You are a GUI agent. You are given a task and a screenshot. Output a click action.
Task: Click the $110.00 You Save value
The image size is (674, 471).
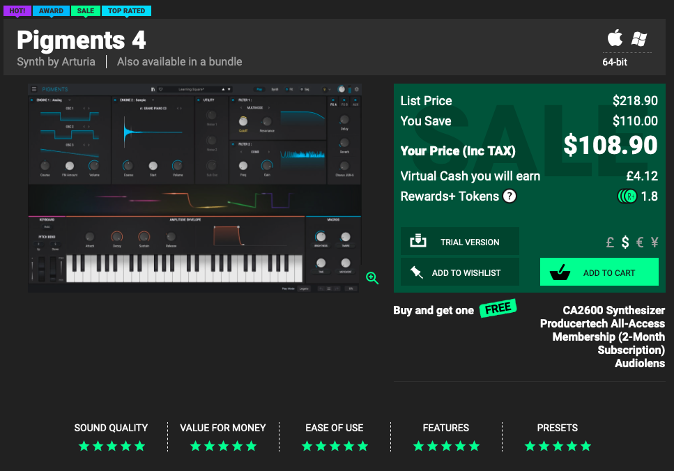(635, 121)
